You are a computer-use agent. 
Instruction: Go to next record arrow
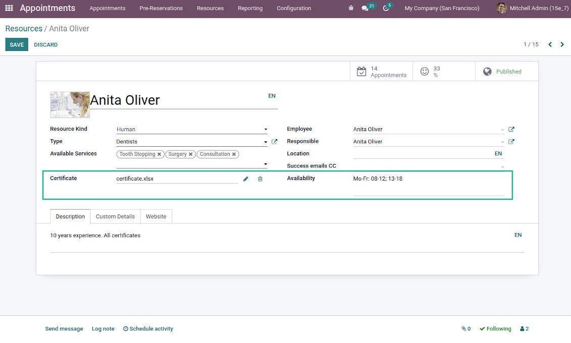click(x=562, y=44)
